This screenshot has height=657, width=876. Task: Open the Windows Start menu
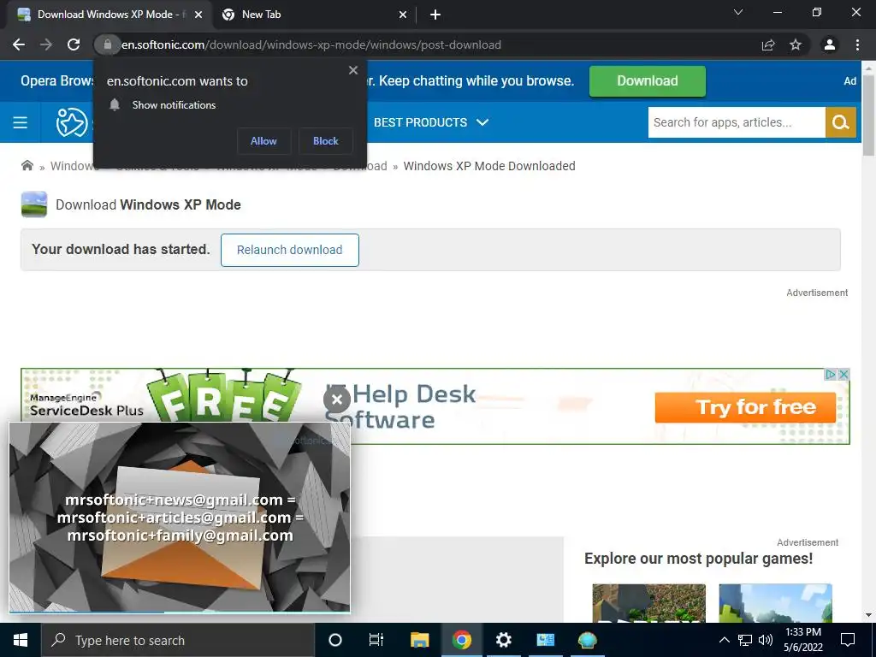(21, 640)
